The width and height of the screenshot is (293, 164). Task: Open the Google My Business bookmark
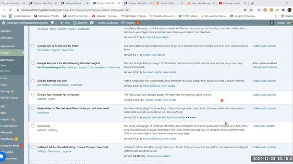pos(243,16)
